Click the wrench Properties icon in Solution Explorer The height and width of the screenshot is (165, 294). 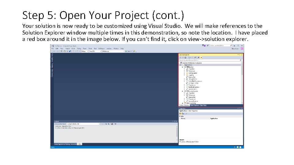tap(198, 57)
